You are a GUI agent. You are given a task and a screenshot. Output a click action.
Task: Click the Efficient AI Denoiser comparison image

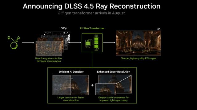click(71, 85)
